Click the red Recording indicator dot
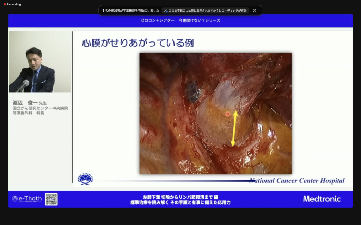The width and height of the screenshot is (361, 225). pyautogui.click(x=5, y=4)
